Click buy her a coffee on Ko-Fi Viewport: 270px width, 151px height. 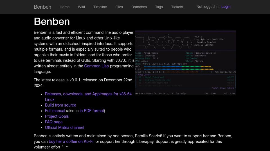(71, 141)
